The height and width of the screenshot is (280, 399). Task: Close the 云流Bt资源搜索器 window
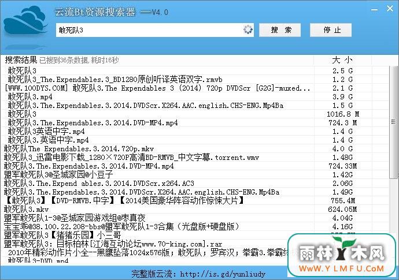(x=390, y=9)
